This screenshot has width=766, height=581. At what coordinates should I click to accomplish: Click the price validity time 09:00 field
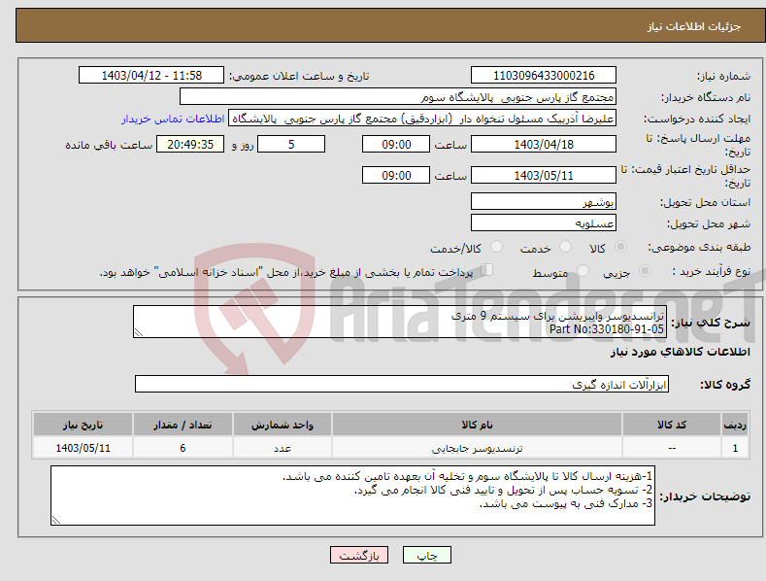[396, 175]
